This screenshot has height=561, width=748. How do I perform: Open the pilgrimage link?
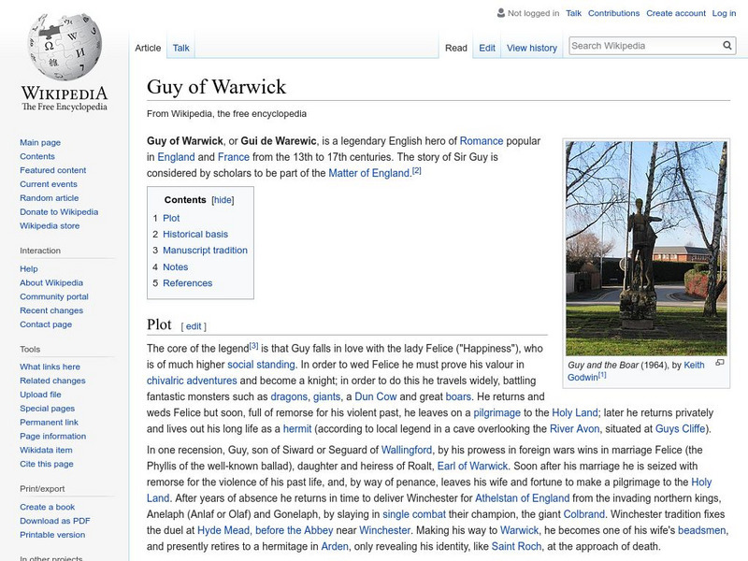click(x=496, y=413)
